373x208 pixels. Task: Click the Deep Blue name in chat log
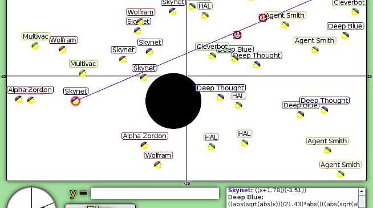246,197
